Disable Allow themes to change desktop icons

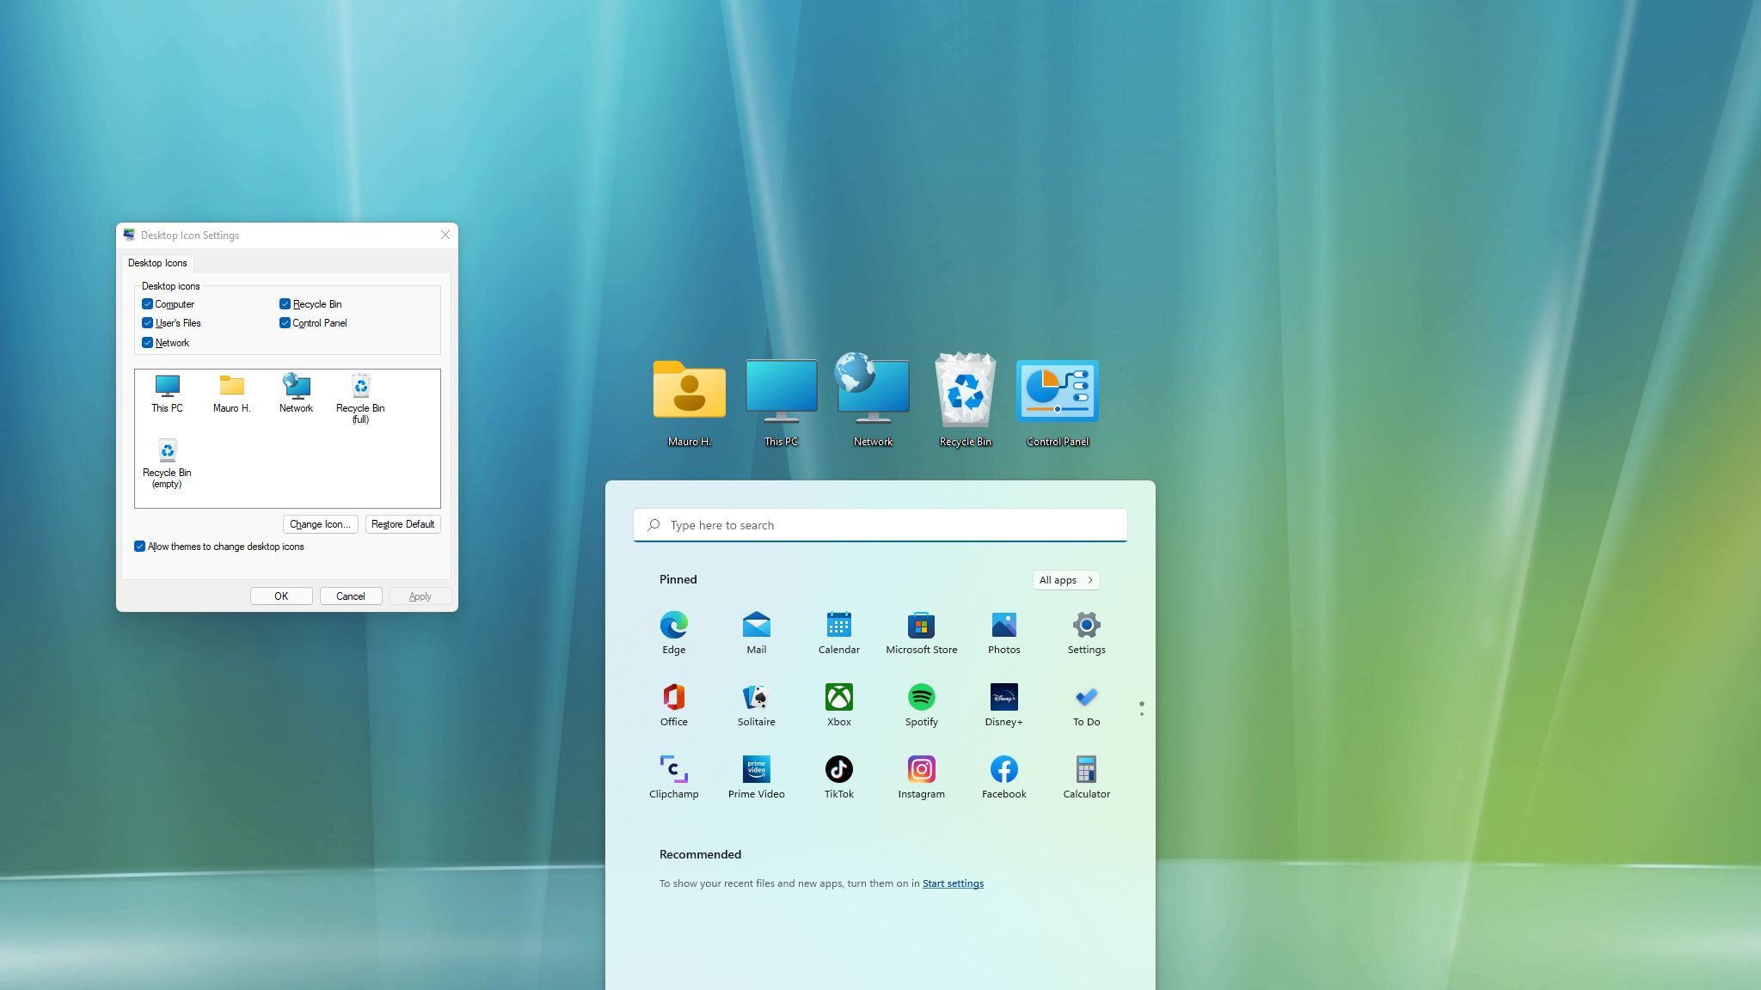[140, 547]
